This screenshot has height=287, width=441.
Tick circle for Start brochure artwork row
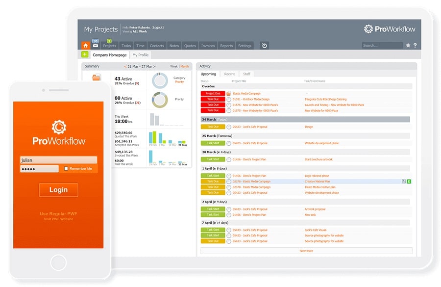[x=229, y=160]
